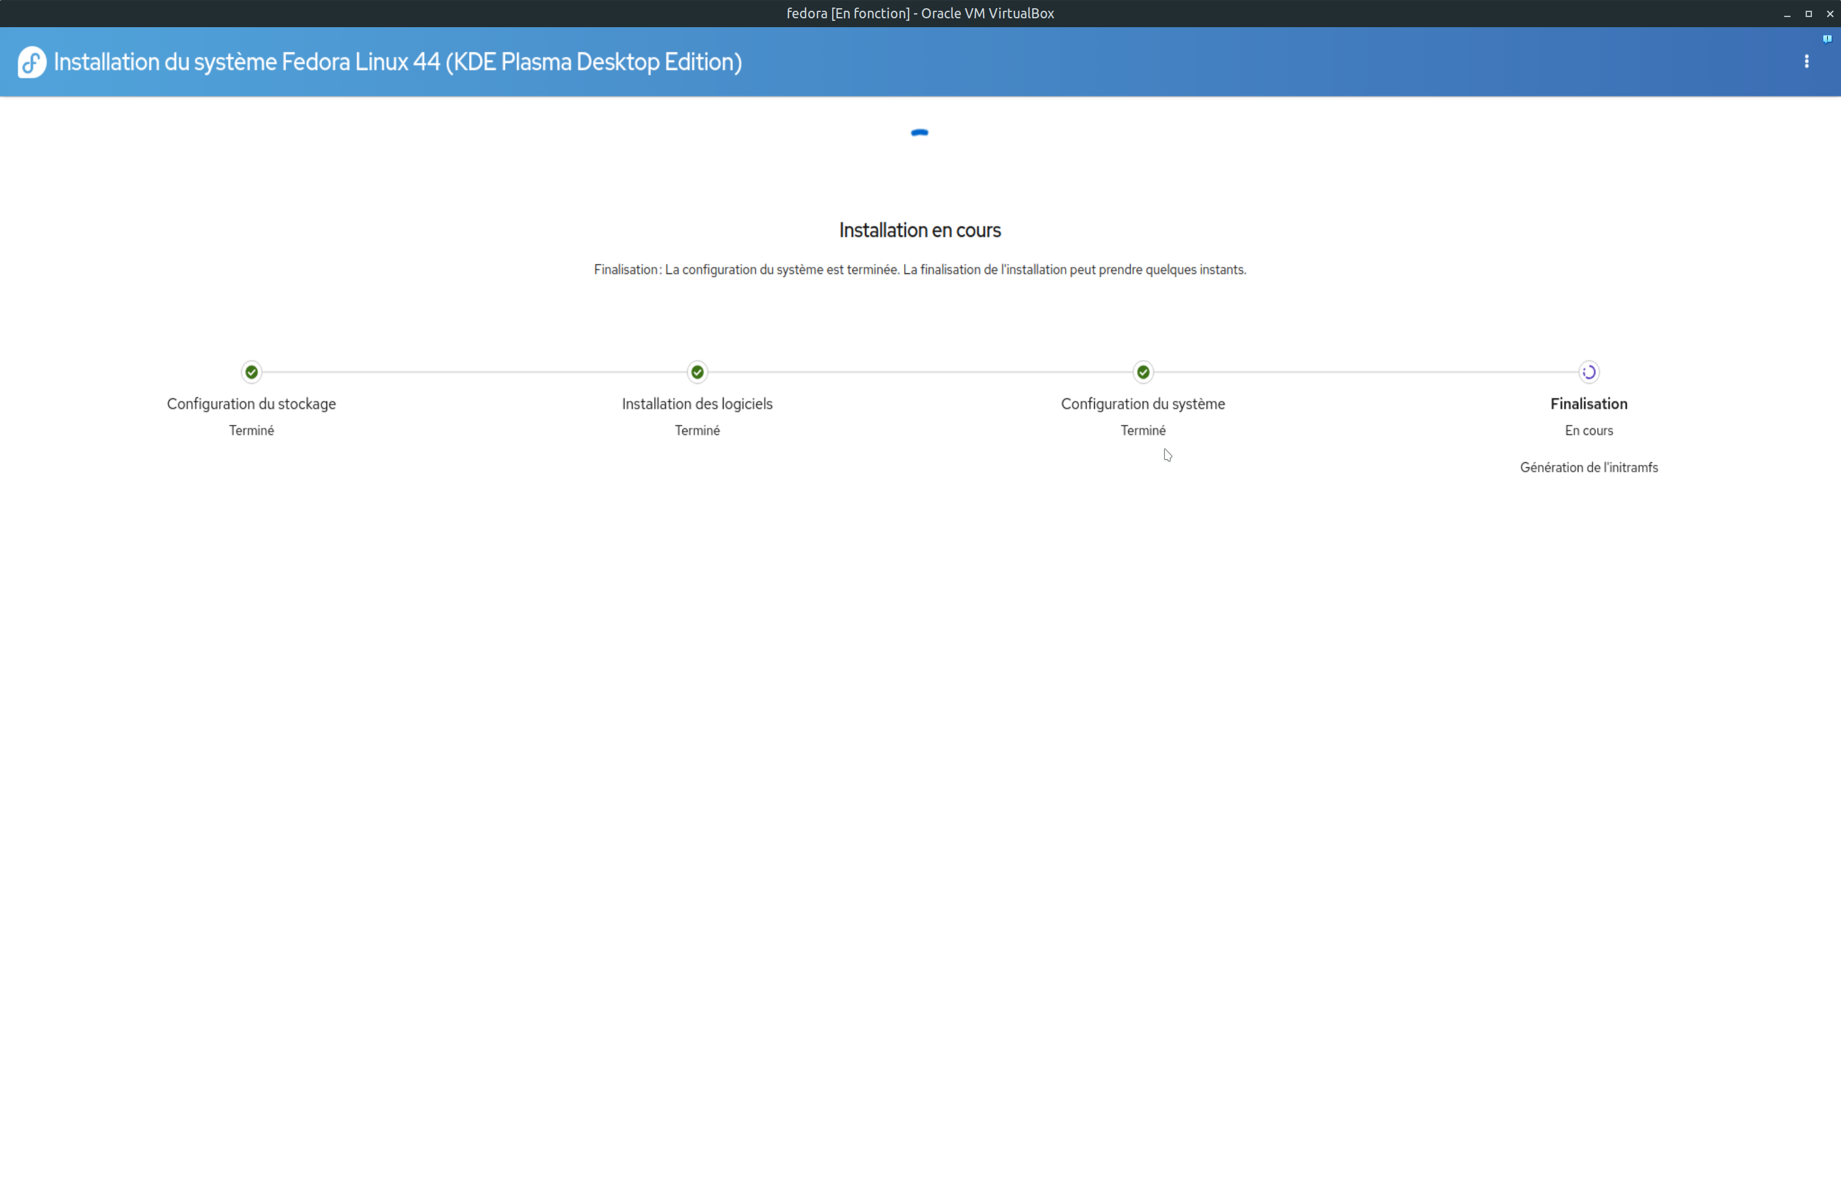Image resolution: width=1841 pixels, height=1179 pixels.
Task: Minimize the VirtualBox window
Action: (1787, 14)
